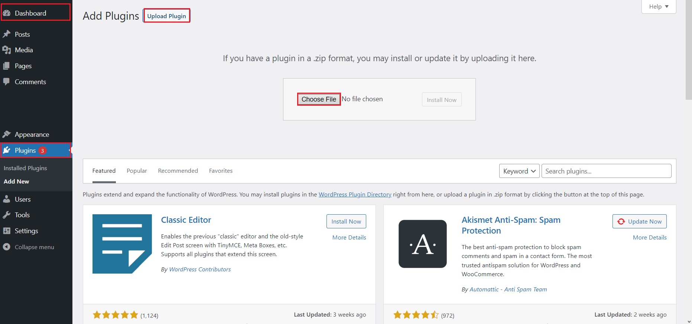Click the Appearance paintbrush icon
This screenshot has height=324, width=692.
click(x=7, y=134)
